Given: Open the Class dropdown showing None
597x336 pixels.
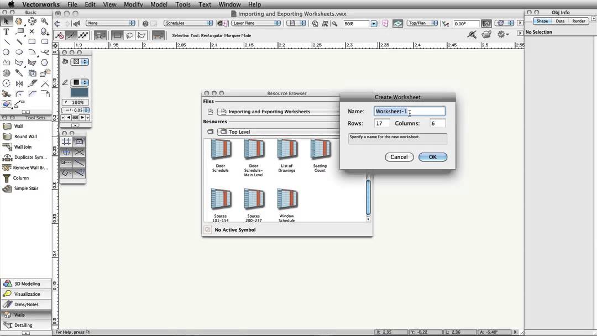Looking at the screenshot, I should tap(111, 23).
